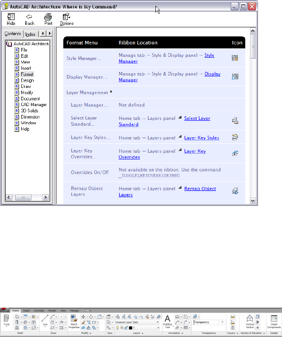
Task: Click the Hide icon in the help toolbar
Action: [11, 20]
